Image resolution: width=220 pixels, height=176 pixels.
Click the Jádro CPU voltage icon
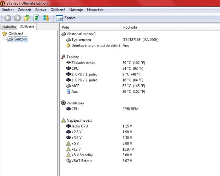click(68, 126)
